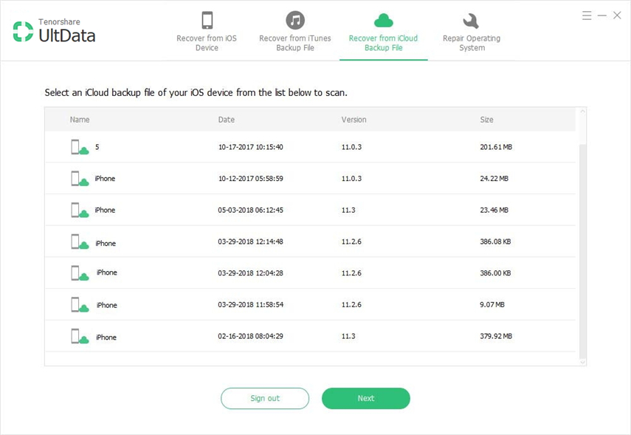Sort the list by Date column header

point(226,120)
